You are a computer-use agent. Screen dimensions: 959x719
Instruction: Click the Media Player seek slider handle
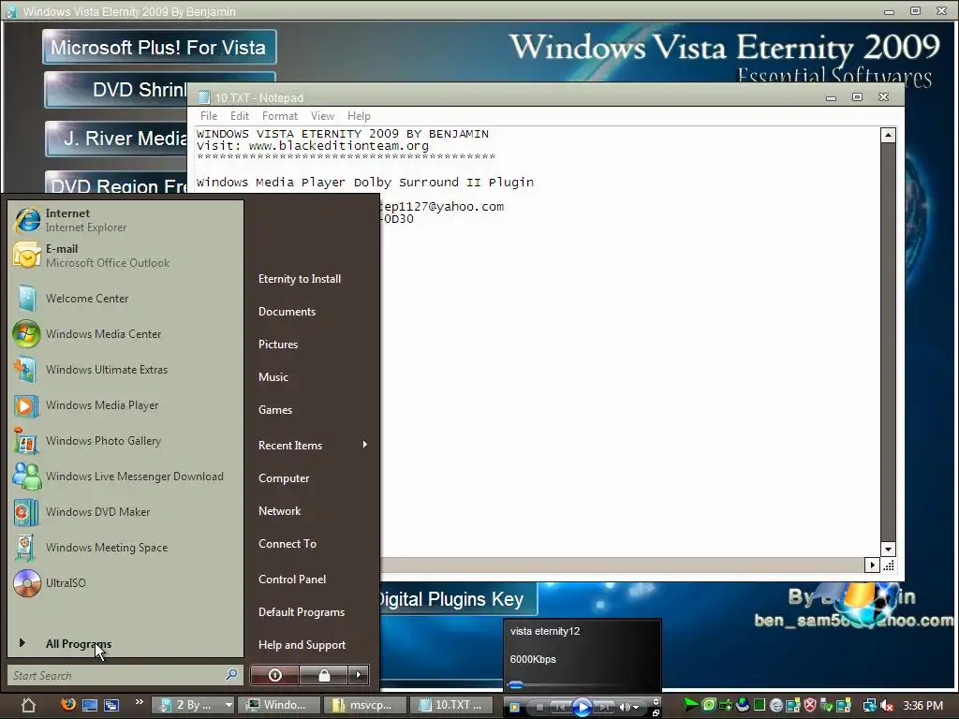[516, 684]
